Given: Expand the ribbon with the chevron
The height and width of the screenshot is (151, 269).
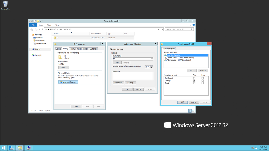Looking at the screenshot, I should coord(190,25).
